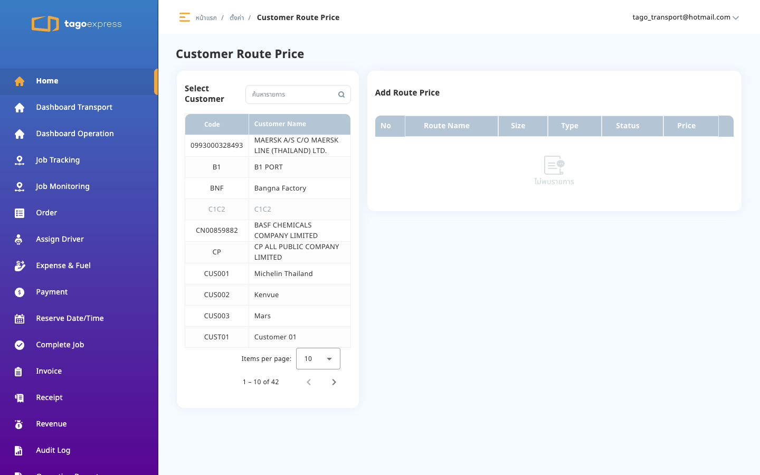Screen dimensions: 760x475
Task: Click the Invoice clipboard icon
Action: pos(18,372)
